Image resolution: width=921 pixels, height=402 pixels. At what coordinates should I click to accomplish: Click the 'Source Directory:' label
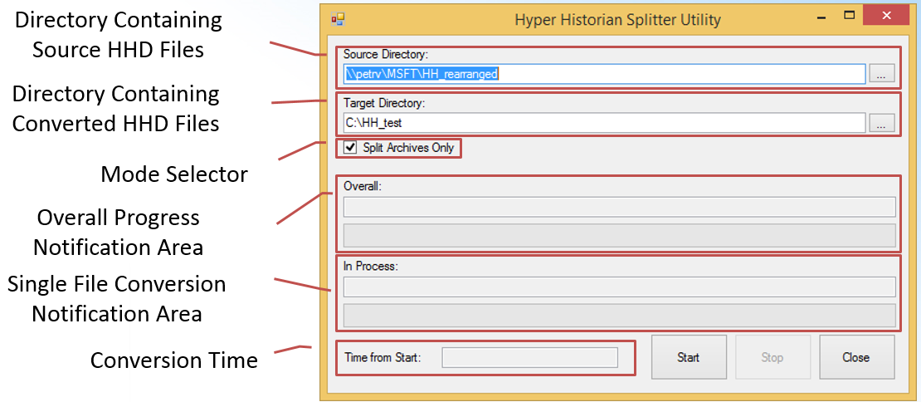385,54
